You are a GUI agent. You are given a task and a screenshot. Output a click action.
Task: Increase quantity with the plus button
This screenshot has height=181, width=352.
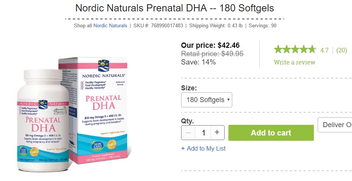[217, 132]
